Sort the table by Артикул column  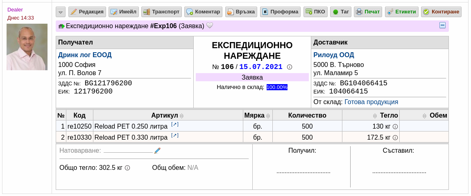181,116
